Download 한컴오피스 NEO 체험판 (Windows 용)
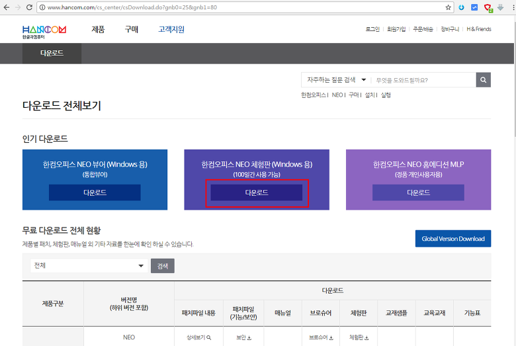Screen dimensions: 516x346 (x=257, y=193)
